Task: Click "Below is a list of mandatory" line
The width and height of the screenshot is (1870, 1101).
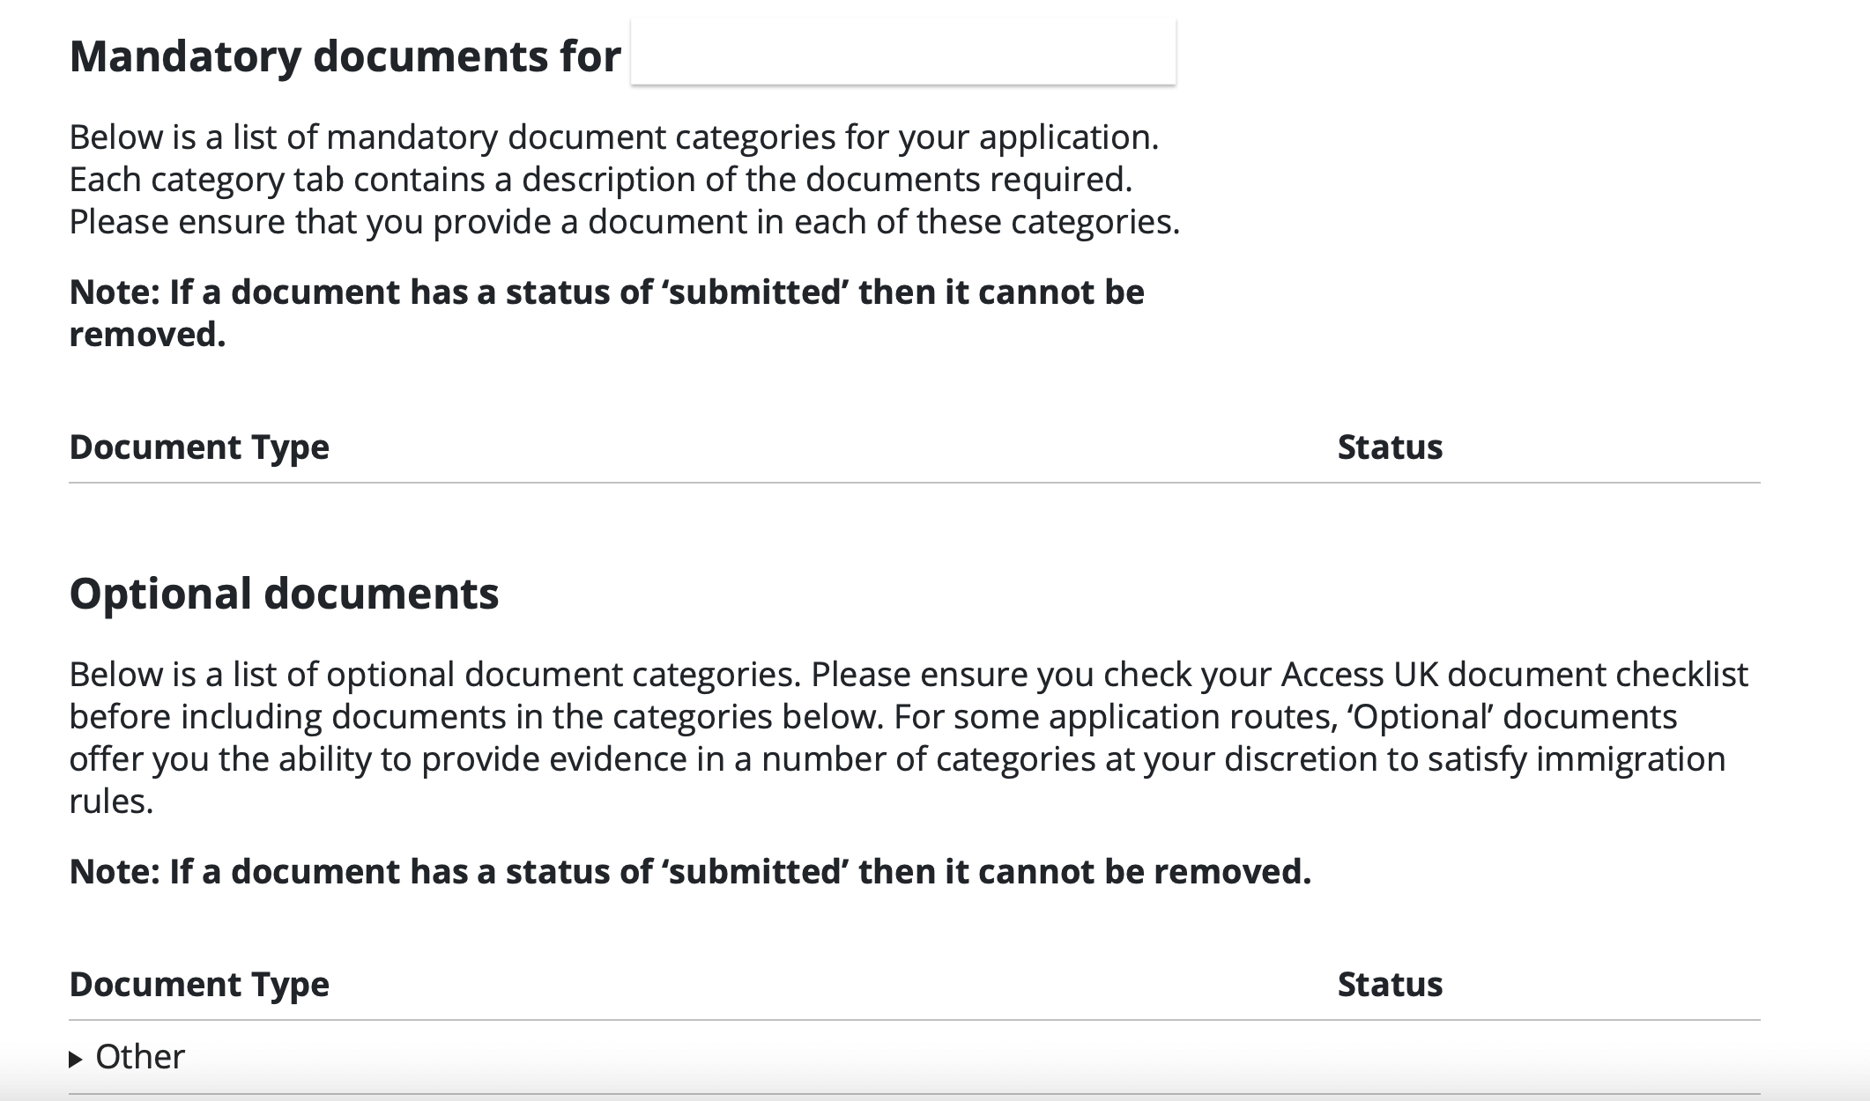Action: pos(613,137)
